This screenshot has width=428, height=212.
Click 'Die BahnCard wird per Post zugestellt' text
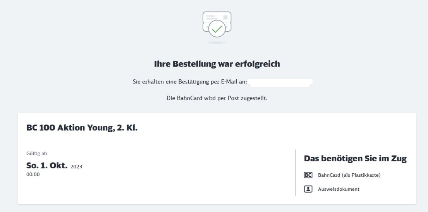pos(217,98)
